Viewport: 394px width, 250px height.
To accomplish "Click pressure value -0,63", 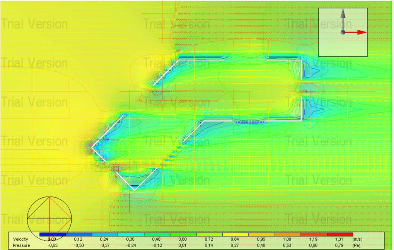I will click(x=52, y=245).
